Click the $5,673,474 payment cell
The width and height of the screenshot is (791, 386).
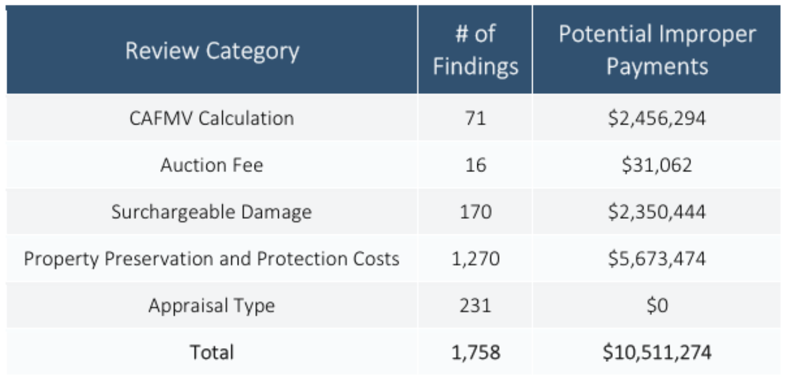[657, 259]
